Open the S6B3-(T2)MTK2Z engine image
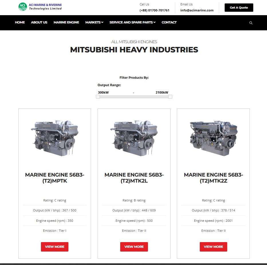 [x=213, y=138]
